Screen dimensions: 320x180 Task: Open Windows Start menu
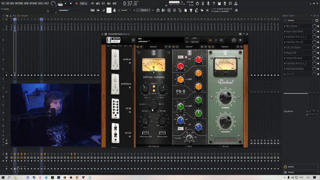tap(3, 177)
